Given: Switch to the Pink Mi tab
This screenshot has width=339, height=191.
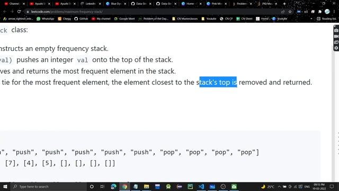Looking at the screenshot, I should pos(216,4).
